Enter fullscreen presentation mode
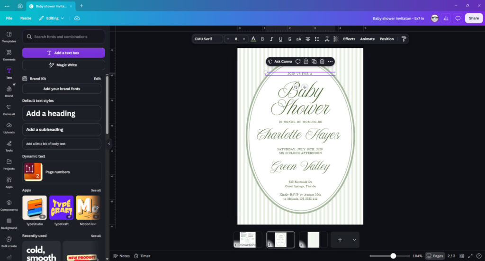This screenshot has width=485, height=261. (x=470, y=256)
